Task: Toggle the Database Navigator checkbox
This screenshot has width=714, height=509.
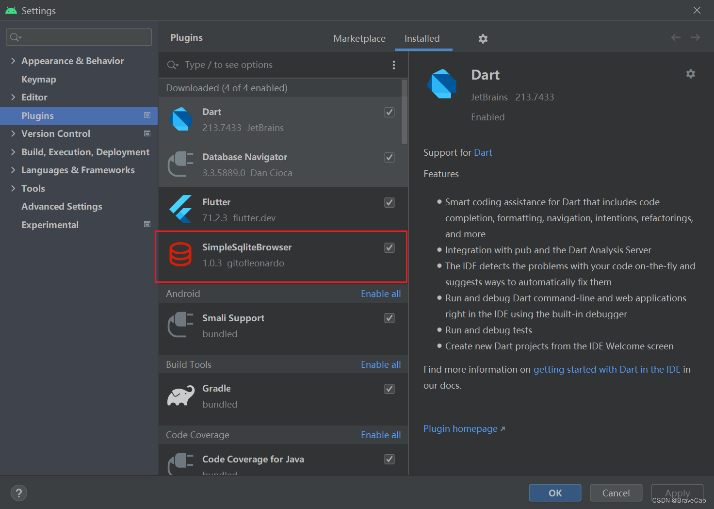Action: 389,158
